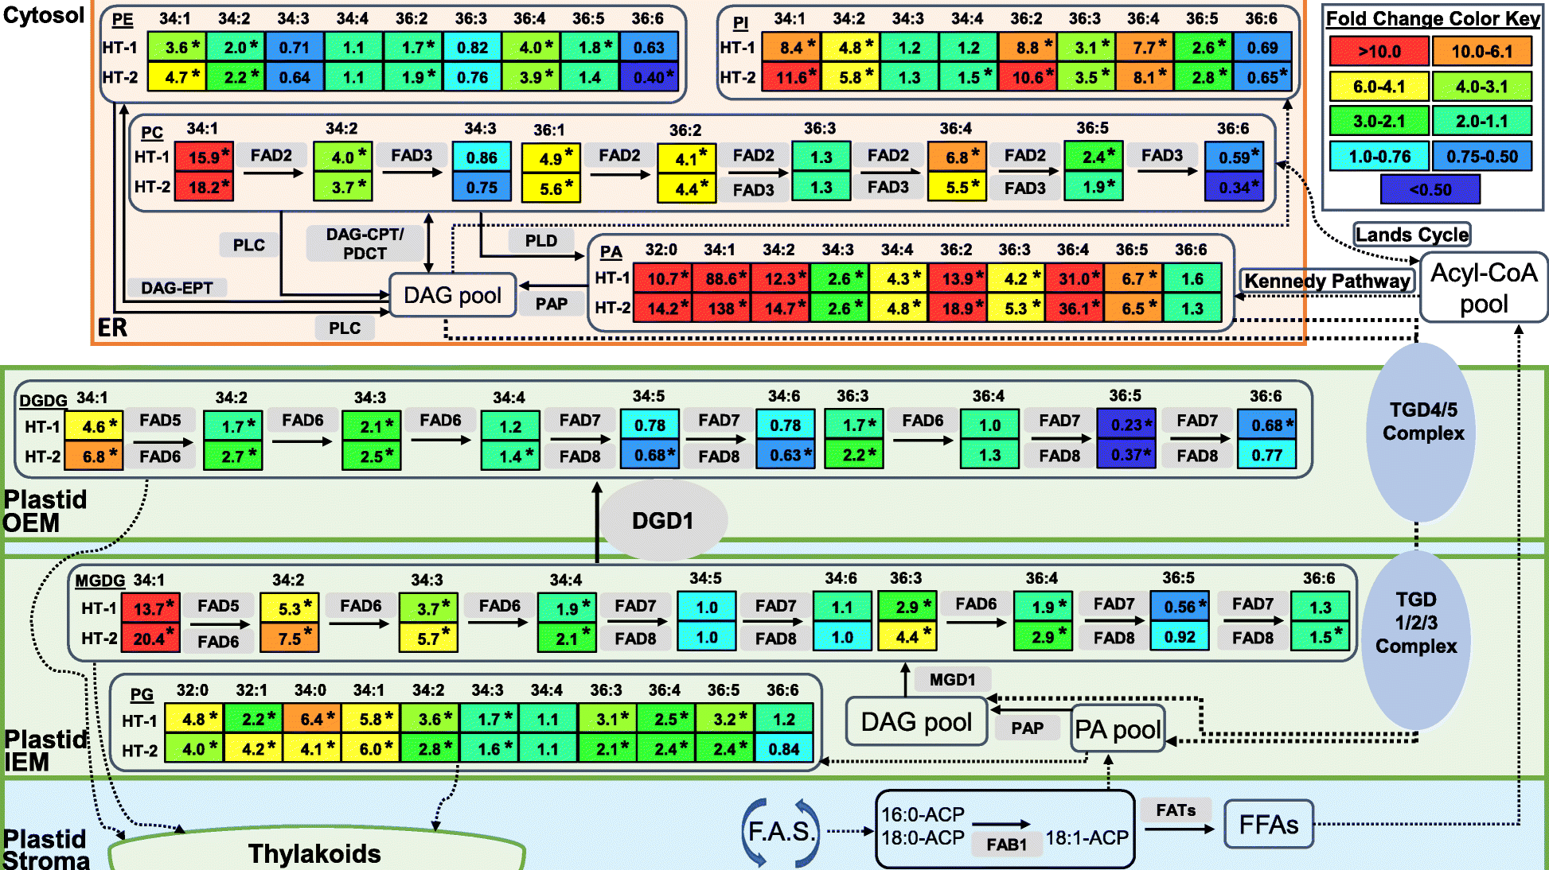This screenshot has width=1549, height=870.
Task: Select the DAG-EPT enzyme label
Action: [x=177, y=288]
